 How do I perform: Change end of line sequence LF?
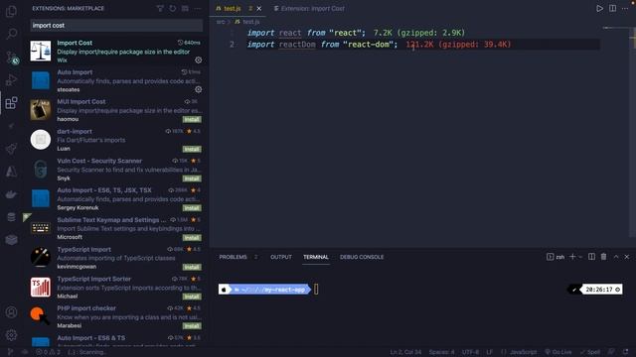(490, 352)
